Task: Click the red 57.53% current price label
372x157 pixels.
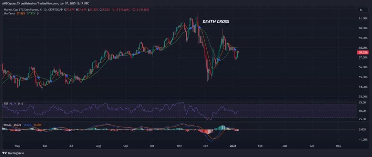Action: pos(363,53)
